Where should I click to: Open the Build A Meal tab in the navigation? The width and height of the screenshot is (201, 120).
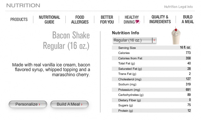click(x=188, y=19)
